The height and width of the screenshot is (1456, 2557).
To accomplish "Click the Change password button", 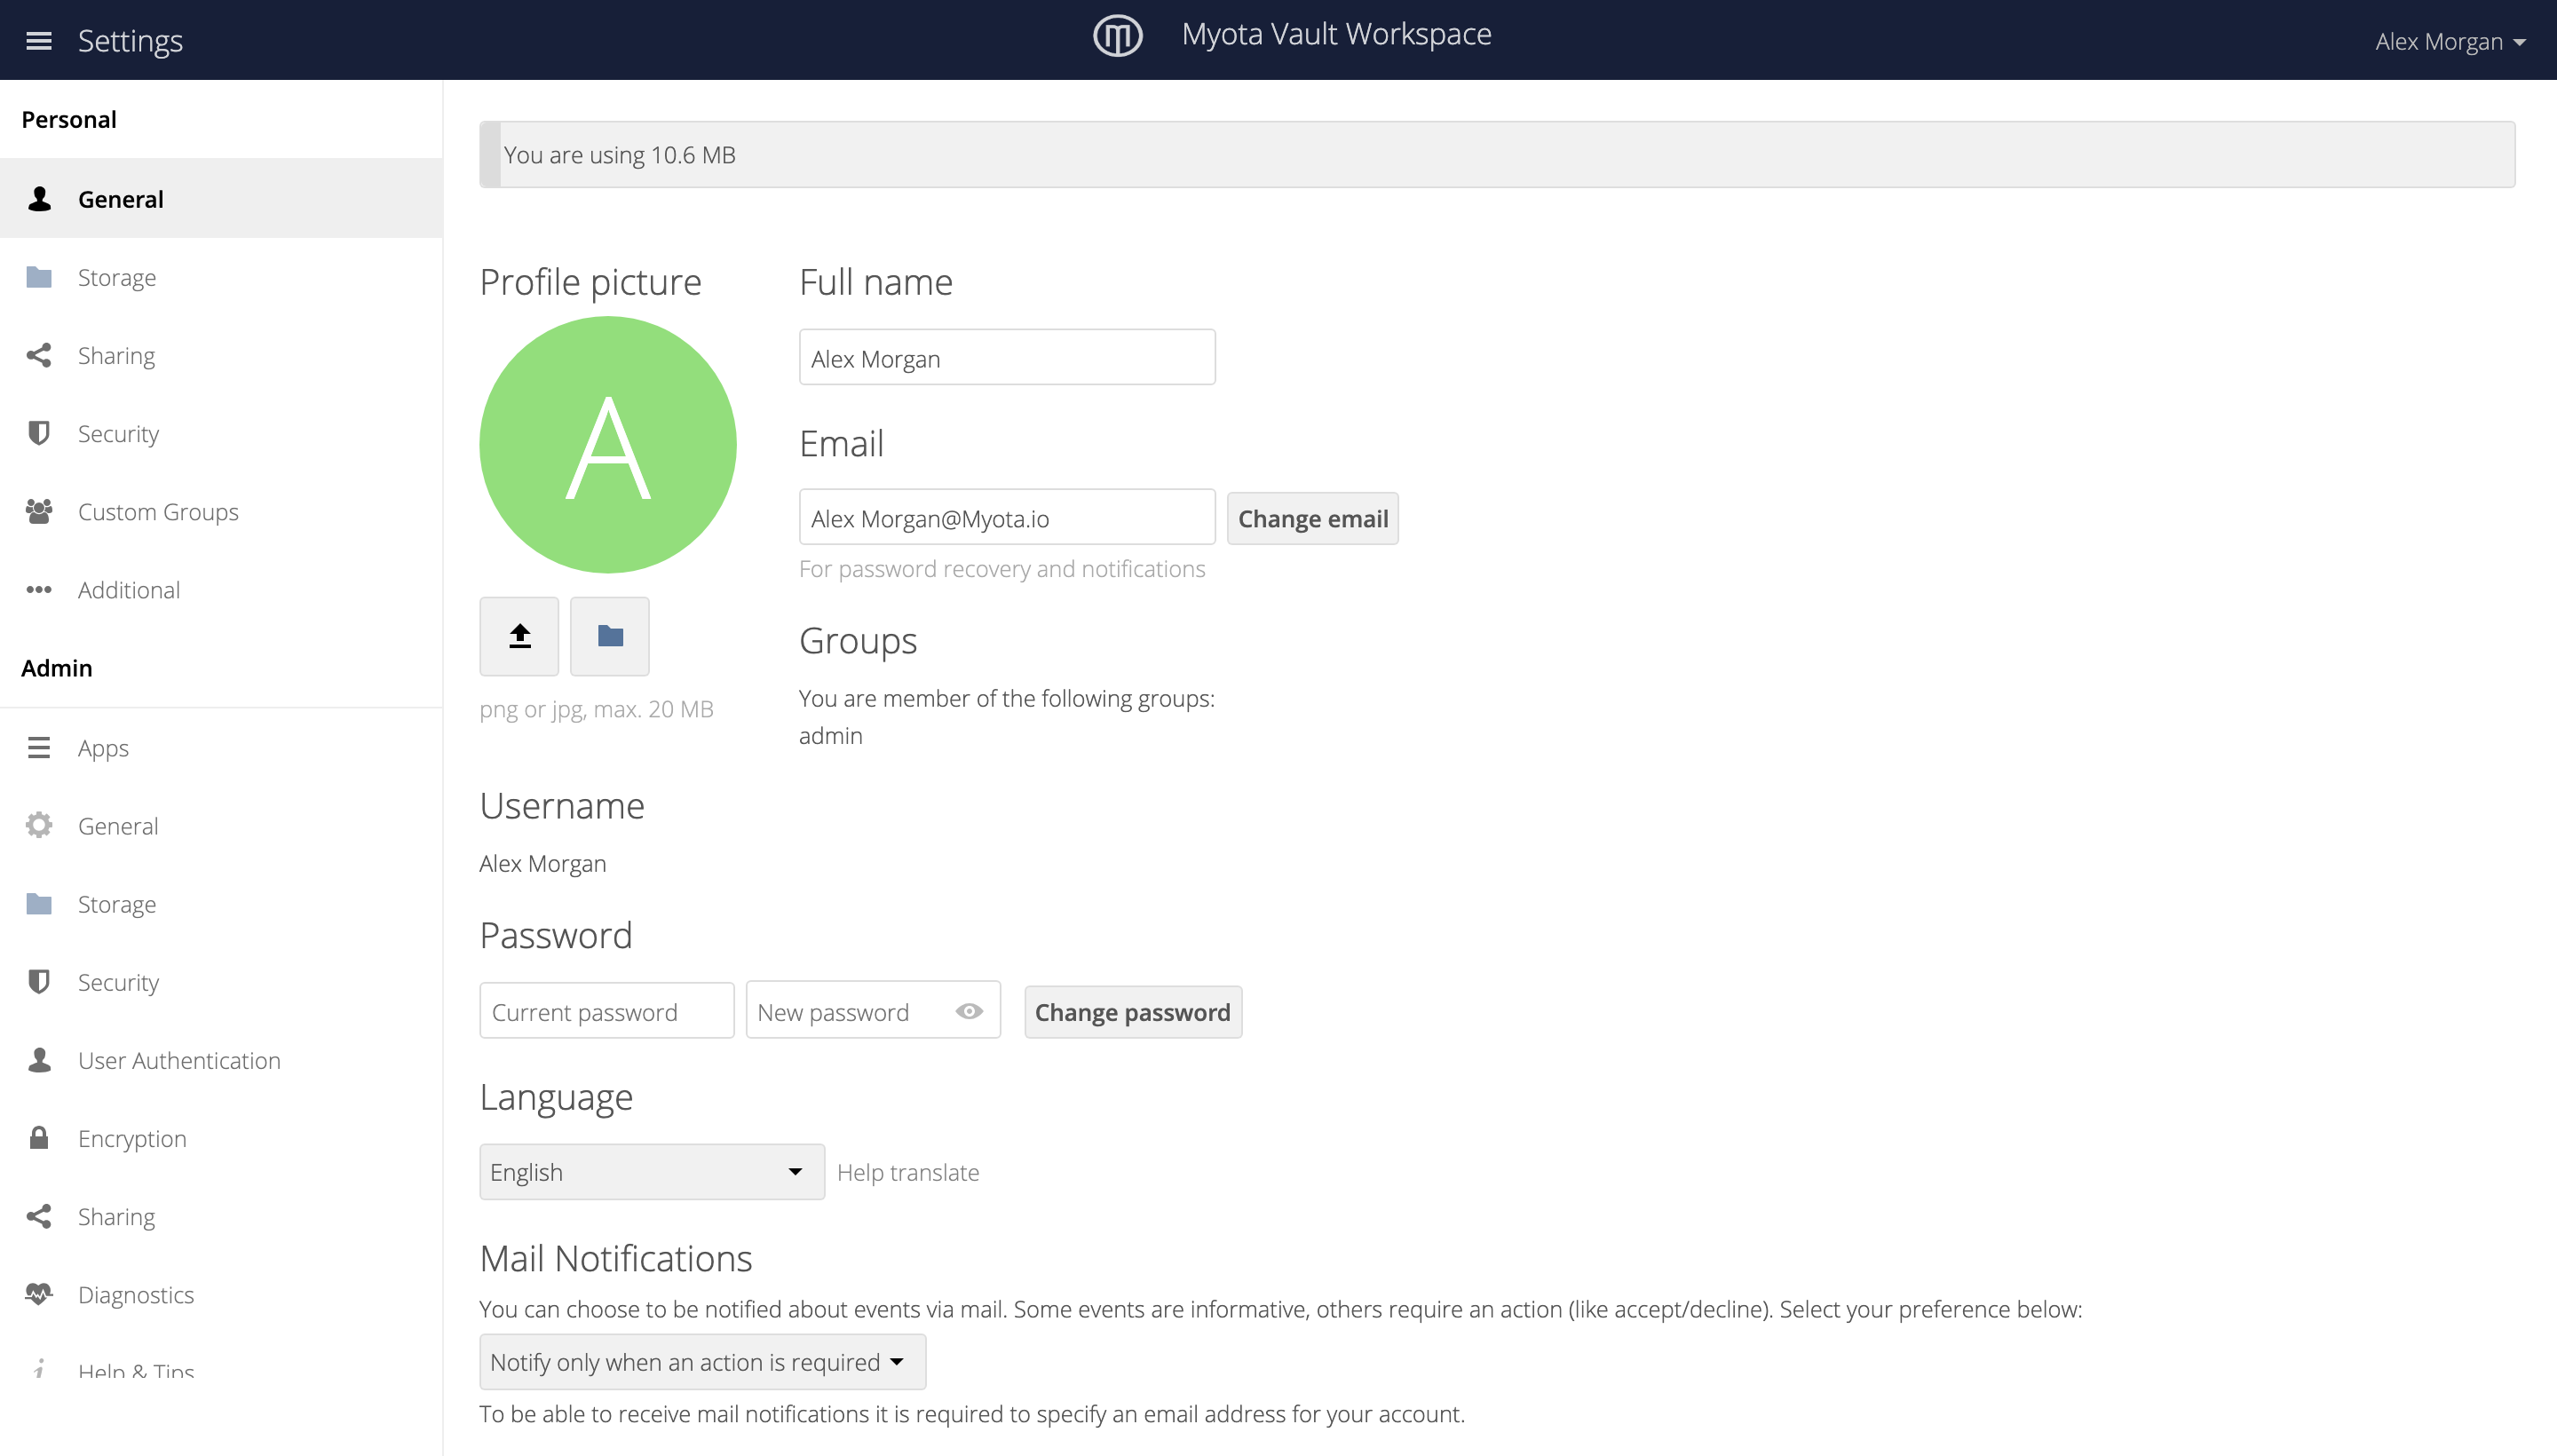I will (x=1133, y=1011).
